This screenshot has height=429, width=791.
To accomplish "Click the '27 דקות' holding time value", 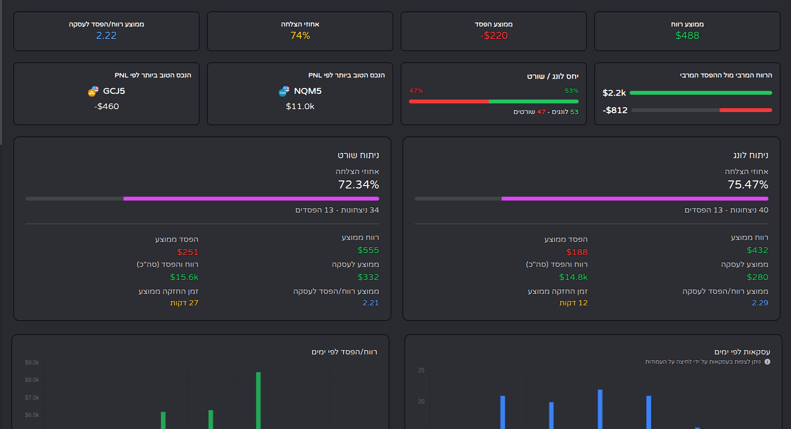I will pyautogui.click(x=184, y=303).
